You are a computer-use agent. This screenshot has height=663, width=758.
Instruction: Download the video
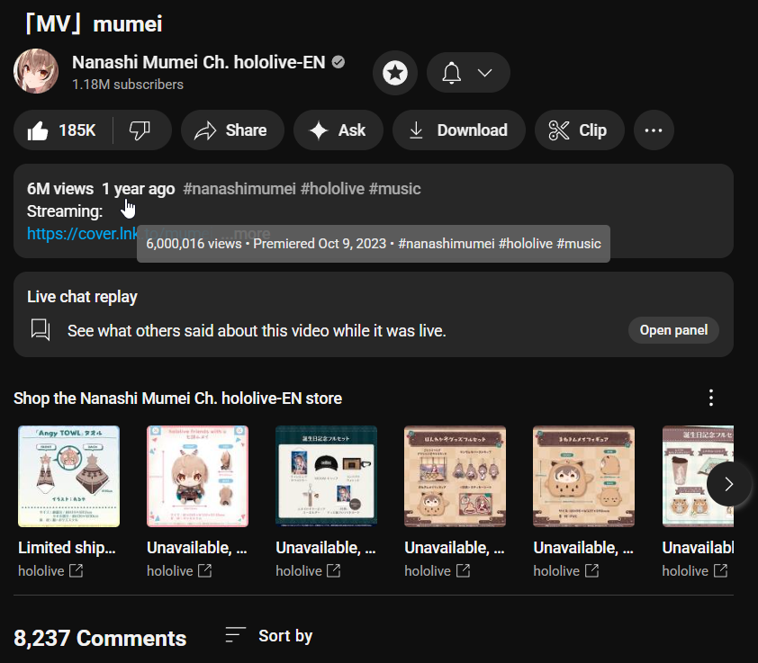point(459,130)
